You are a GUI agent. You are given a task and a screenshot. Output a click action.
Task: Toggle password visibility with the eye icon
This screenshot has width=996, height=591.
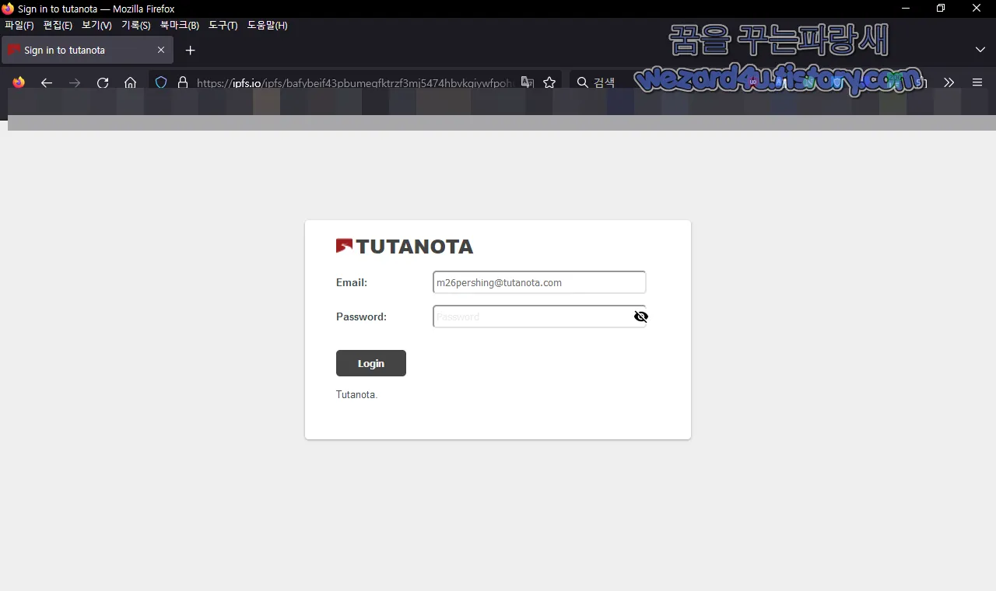640,316
